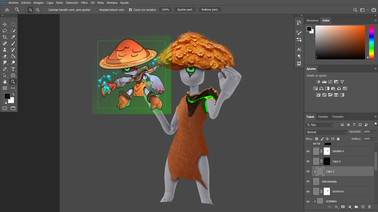The image size is (378, 212).
Task: Open the Ajustes panel options menu
Action: coord(376,69)
